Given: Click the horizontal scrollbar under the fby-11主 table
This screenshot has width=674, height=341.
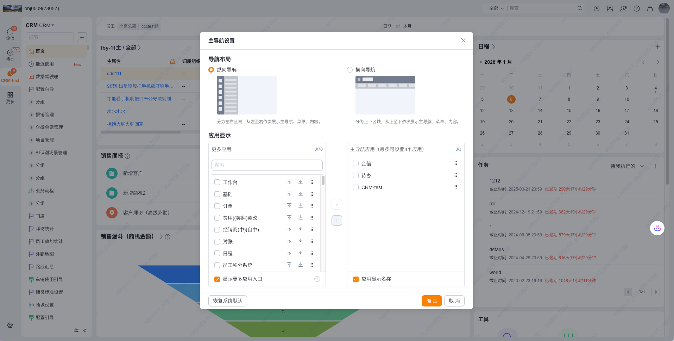Looking at the screenshot, I should coord(141,132).
